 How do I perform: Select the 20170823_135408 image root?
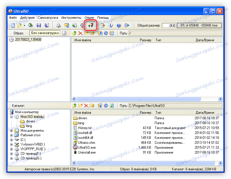point(28,40)
